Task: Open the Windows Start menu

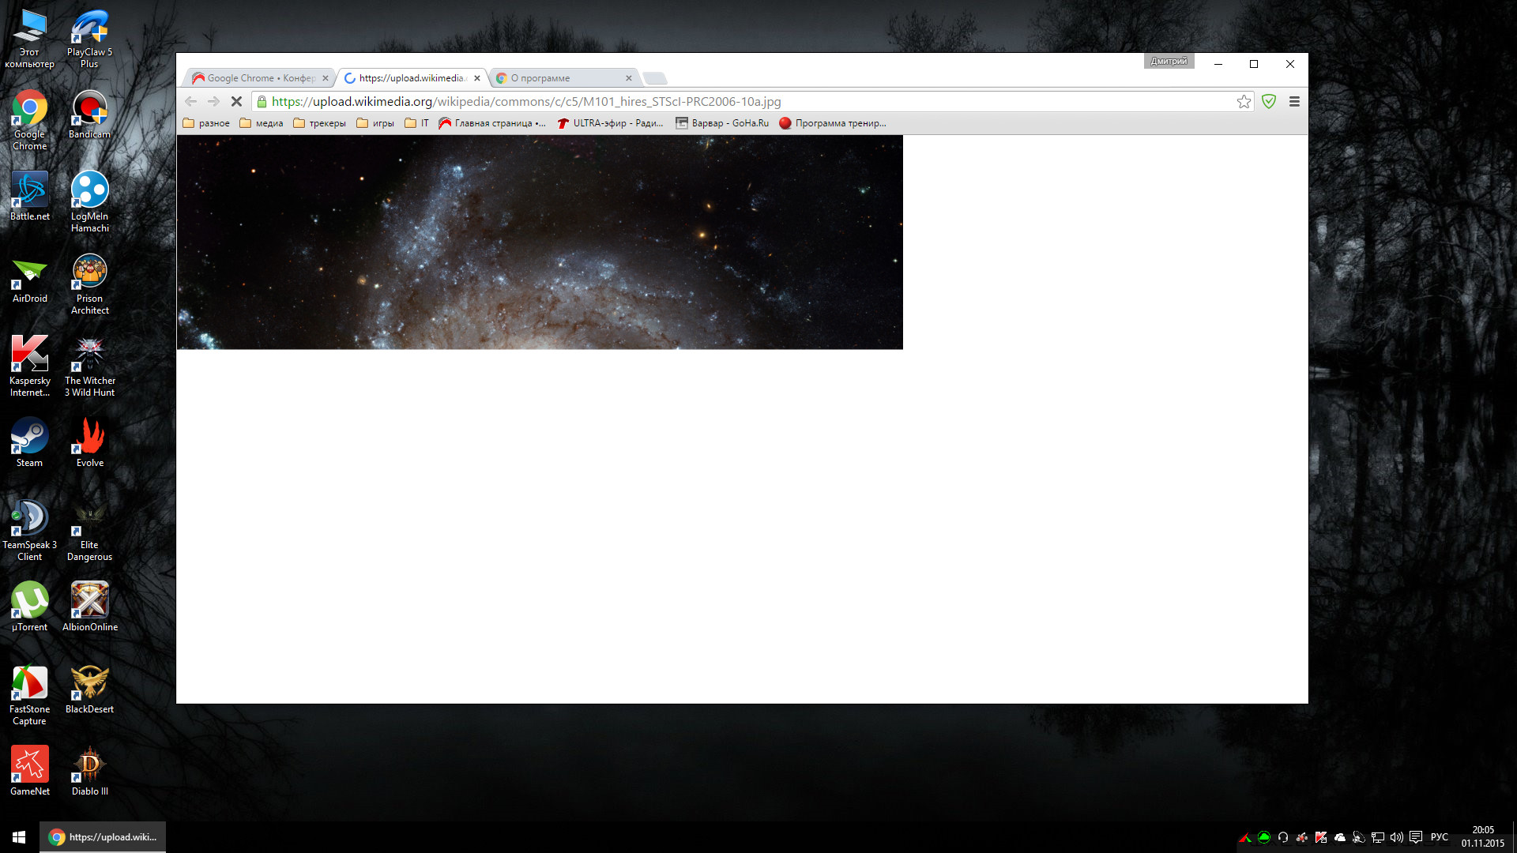Action: click(19, 837)
